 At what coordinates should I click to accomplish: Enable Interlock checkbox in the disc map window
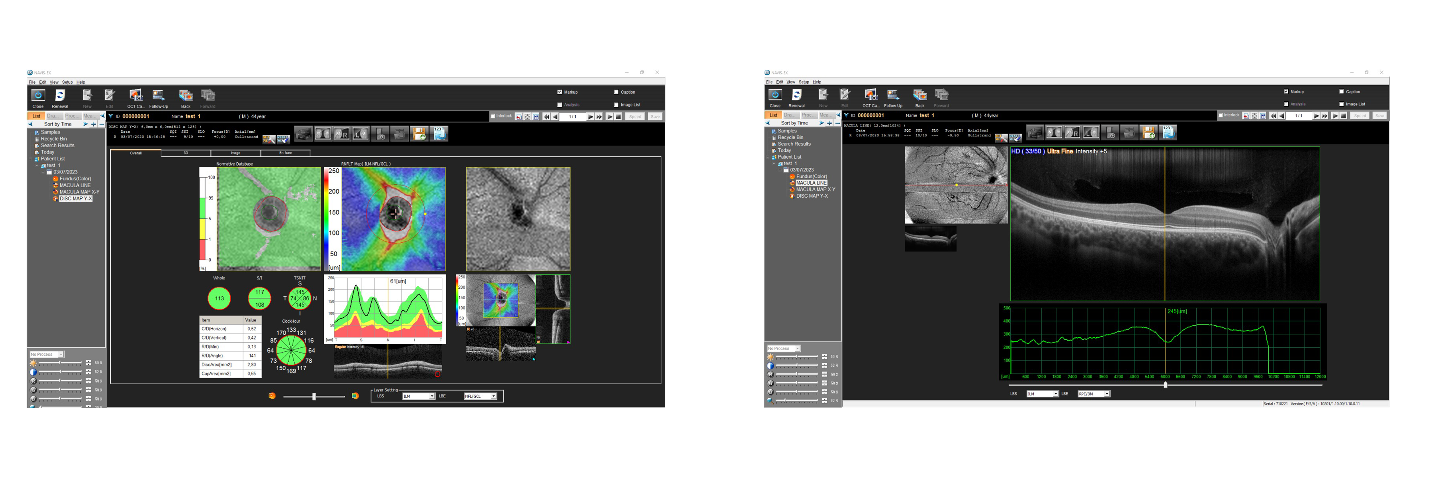tap(493, 116)
